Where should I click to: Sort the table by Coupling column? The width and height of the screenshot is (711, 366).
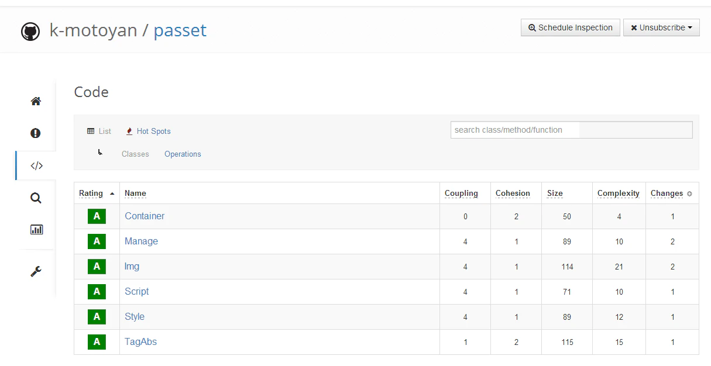[461, 194]
